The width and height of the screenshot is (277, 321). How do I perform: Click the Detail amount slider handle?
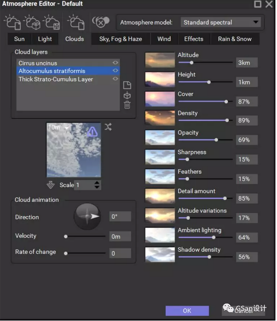point(225,198)
